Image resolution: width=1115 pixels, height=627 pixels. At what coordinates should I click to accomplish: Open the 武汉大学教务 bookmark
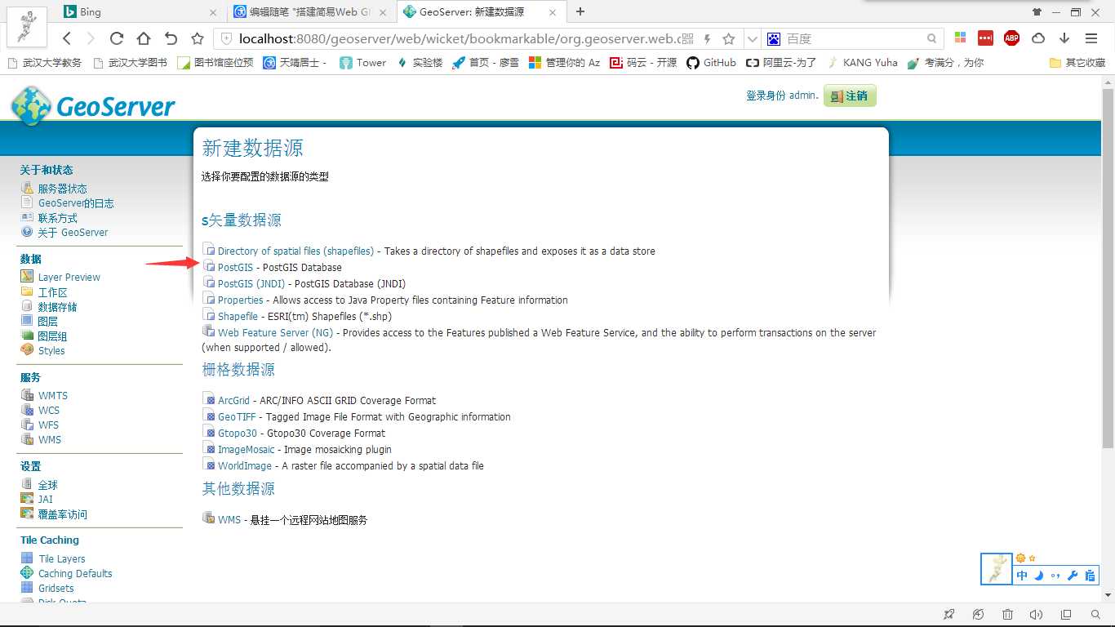[x=44, y=63]
